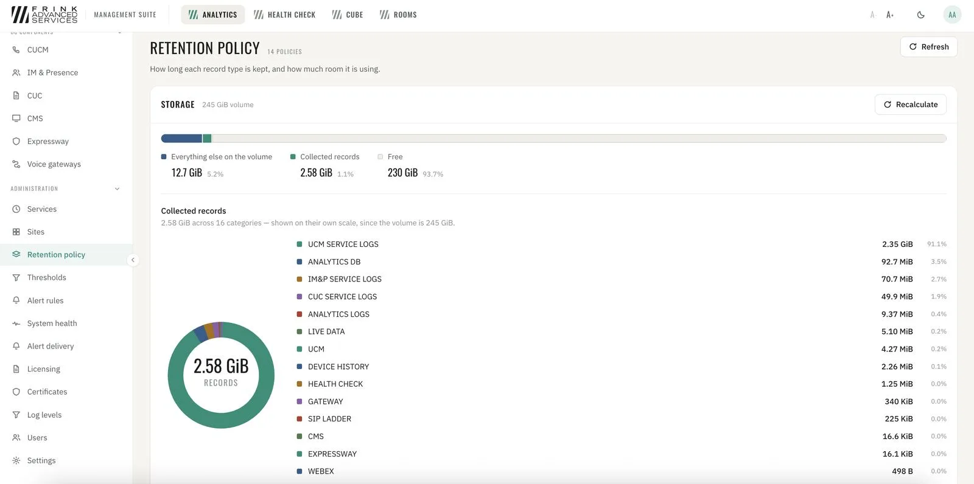Click the IM & Presence people icon
974x484 pixels.
point(16,72)
